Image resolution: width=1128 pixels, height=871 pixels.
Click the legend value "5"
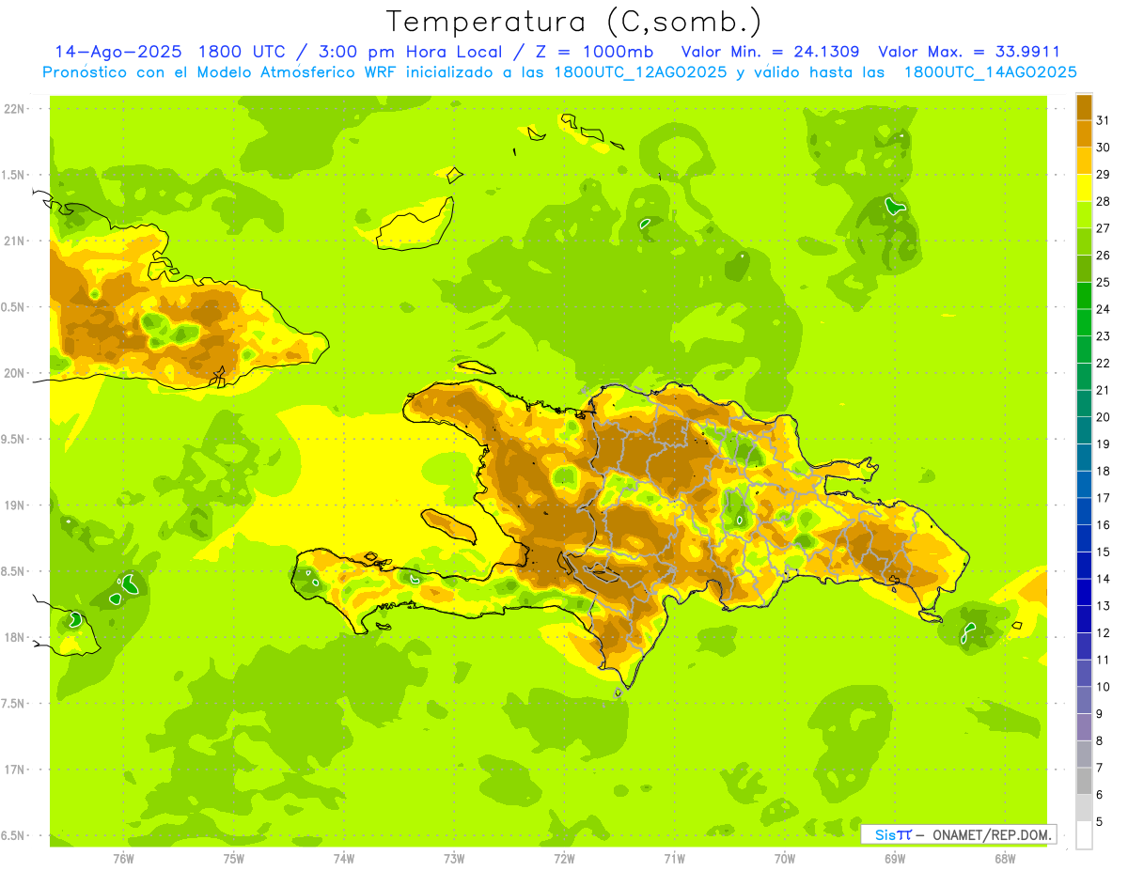click(x=1100, y=821)
